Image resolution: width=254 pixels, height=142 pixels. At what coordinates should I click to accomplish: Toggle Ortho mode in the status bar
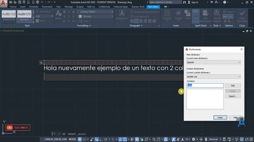point(101,139)
